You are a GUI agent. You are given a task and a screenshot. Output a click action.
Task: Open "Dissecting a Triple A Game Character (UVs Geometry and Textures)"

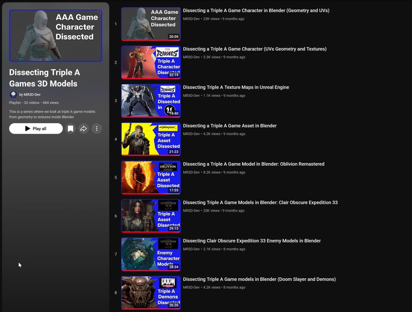(255, 49)
